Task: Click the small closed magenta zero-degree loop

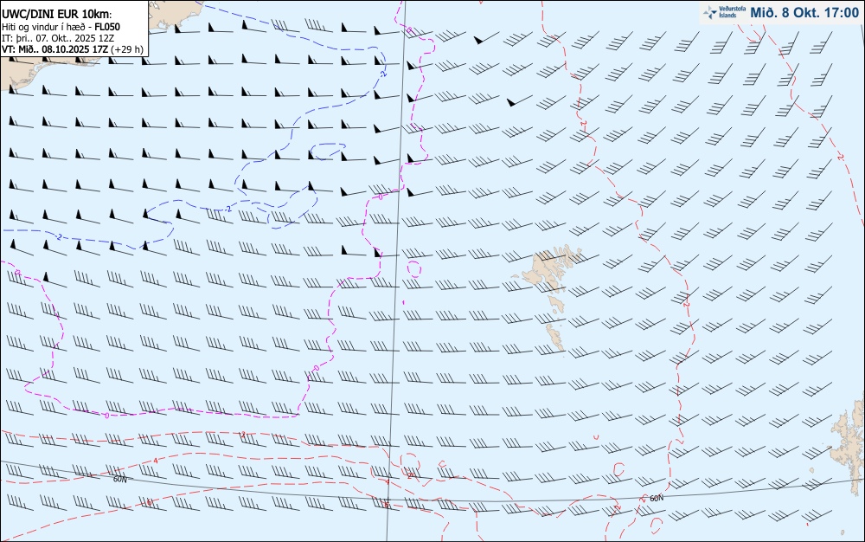Action: [413, 268]
